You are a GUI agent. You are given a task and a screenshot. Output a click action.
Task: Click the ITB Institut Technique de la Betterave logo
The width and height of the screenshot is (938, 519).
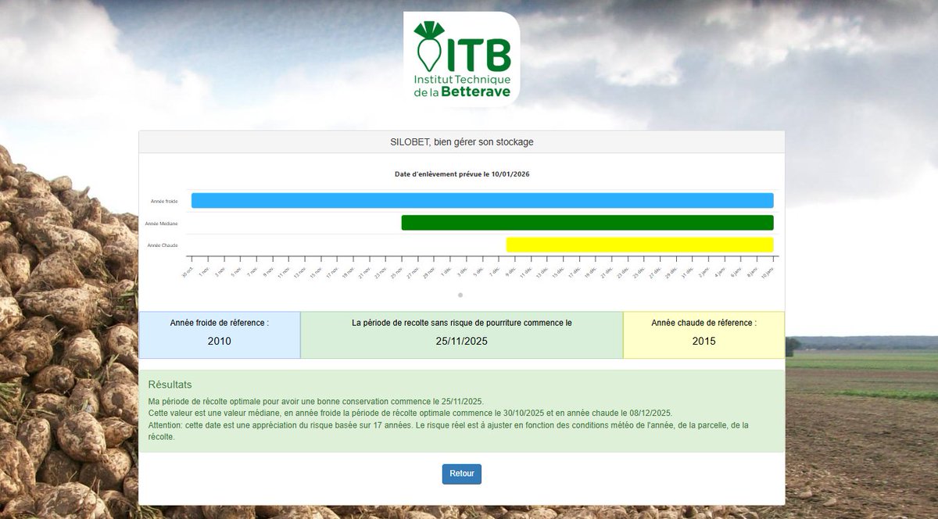tap(462, 59)
